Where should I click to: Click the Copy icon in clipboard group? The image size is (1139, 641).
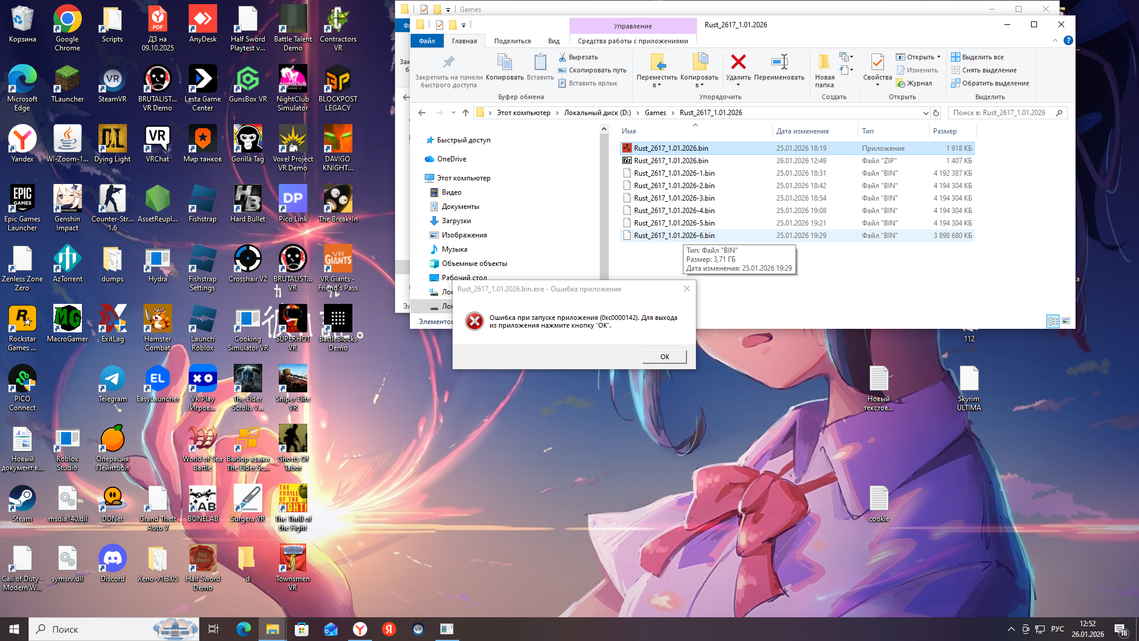(504, 62)
